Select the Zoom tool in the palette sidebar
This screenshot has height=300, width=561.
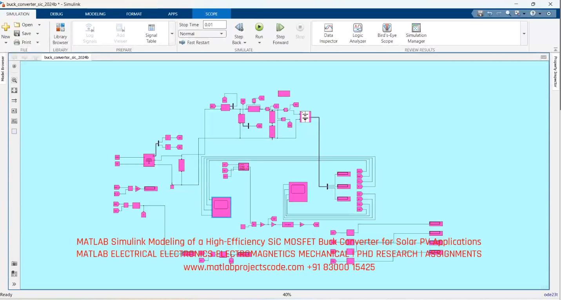click(14, 80)
